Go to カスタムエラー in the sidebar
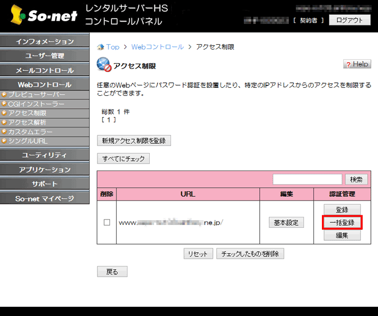 tap(31, 132)
